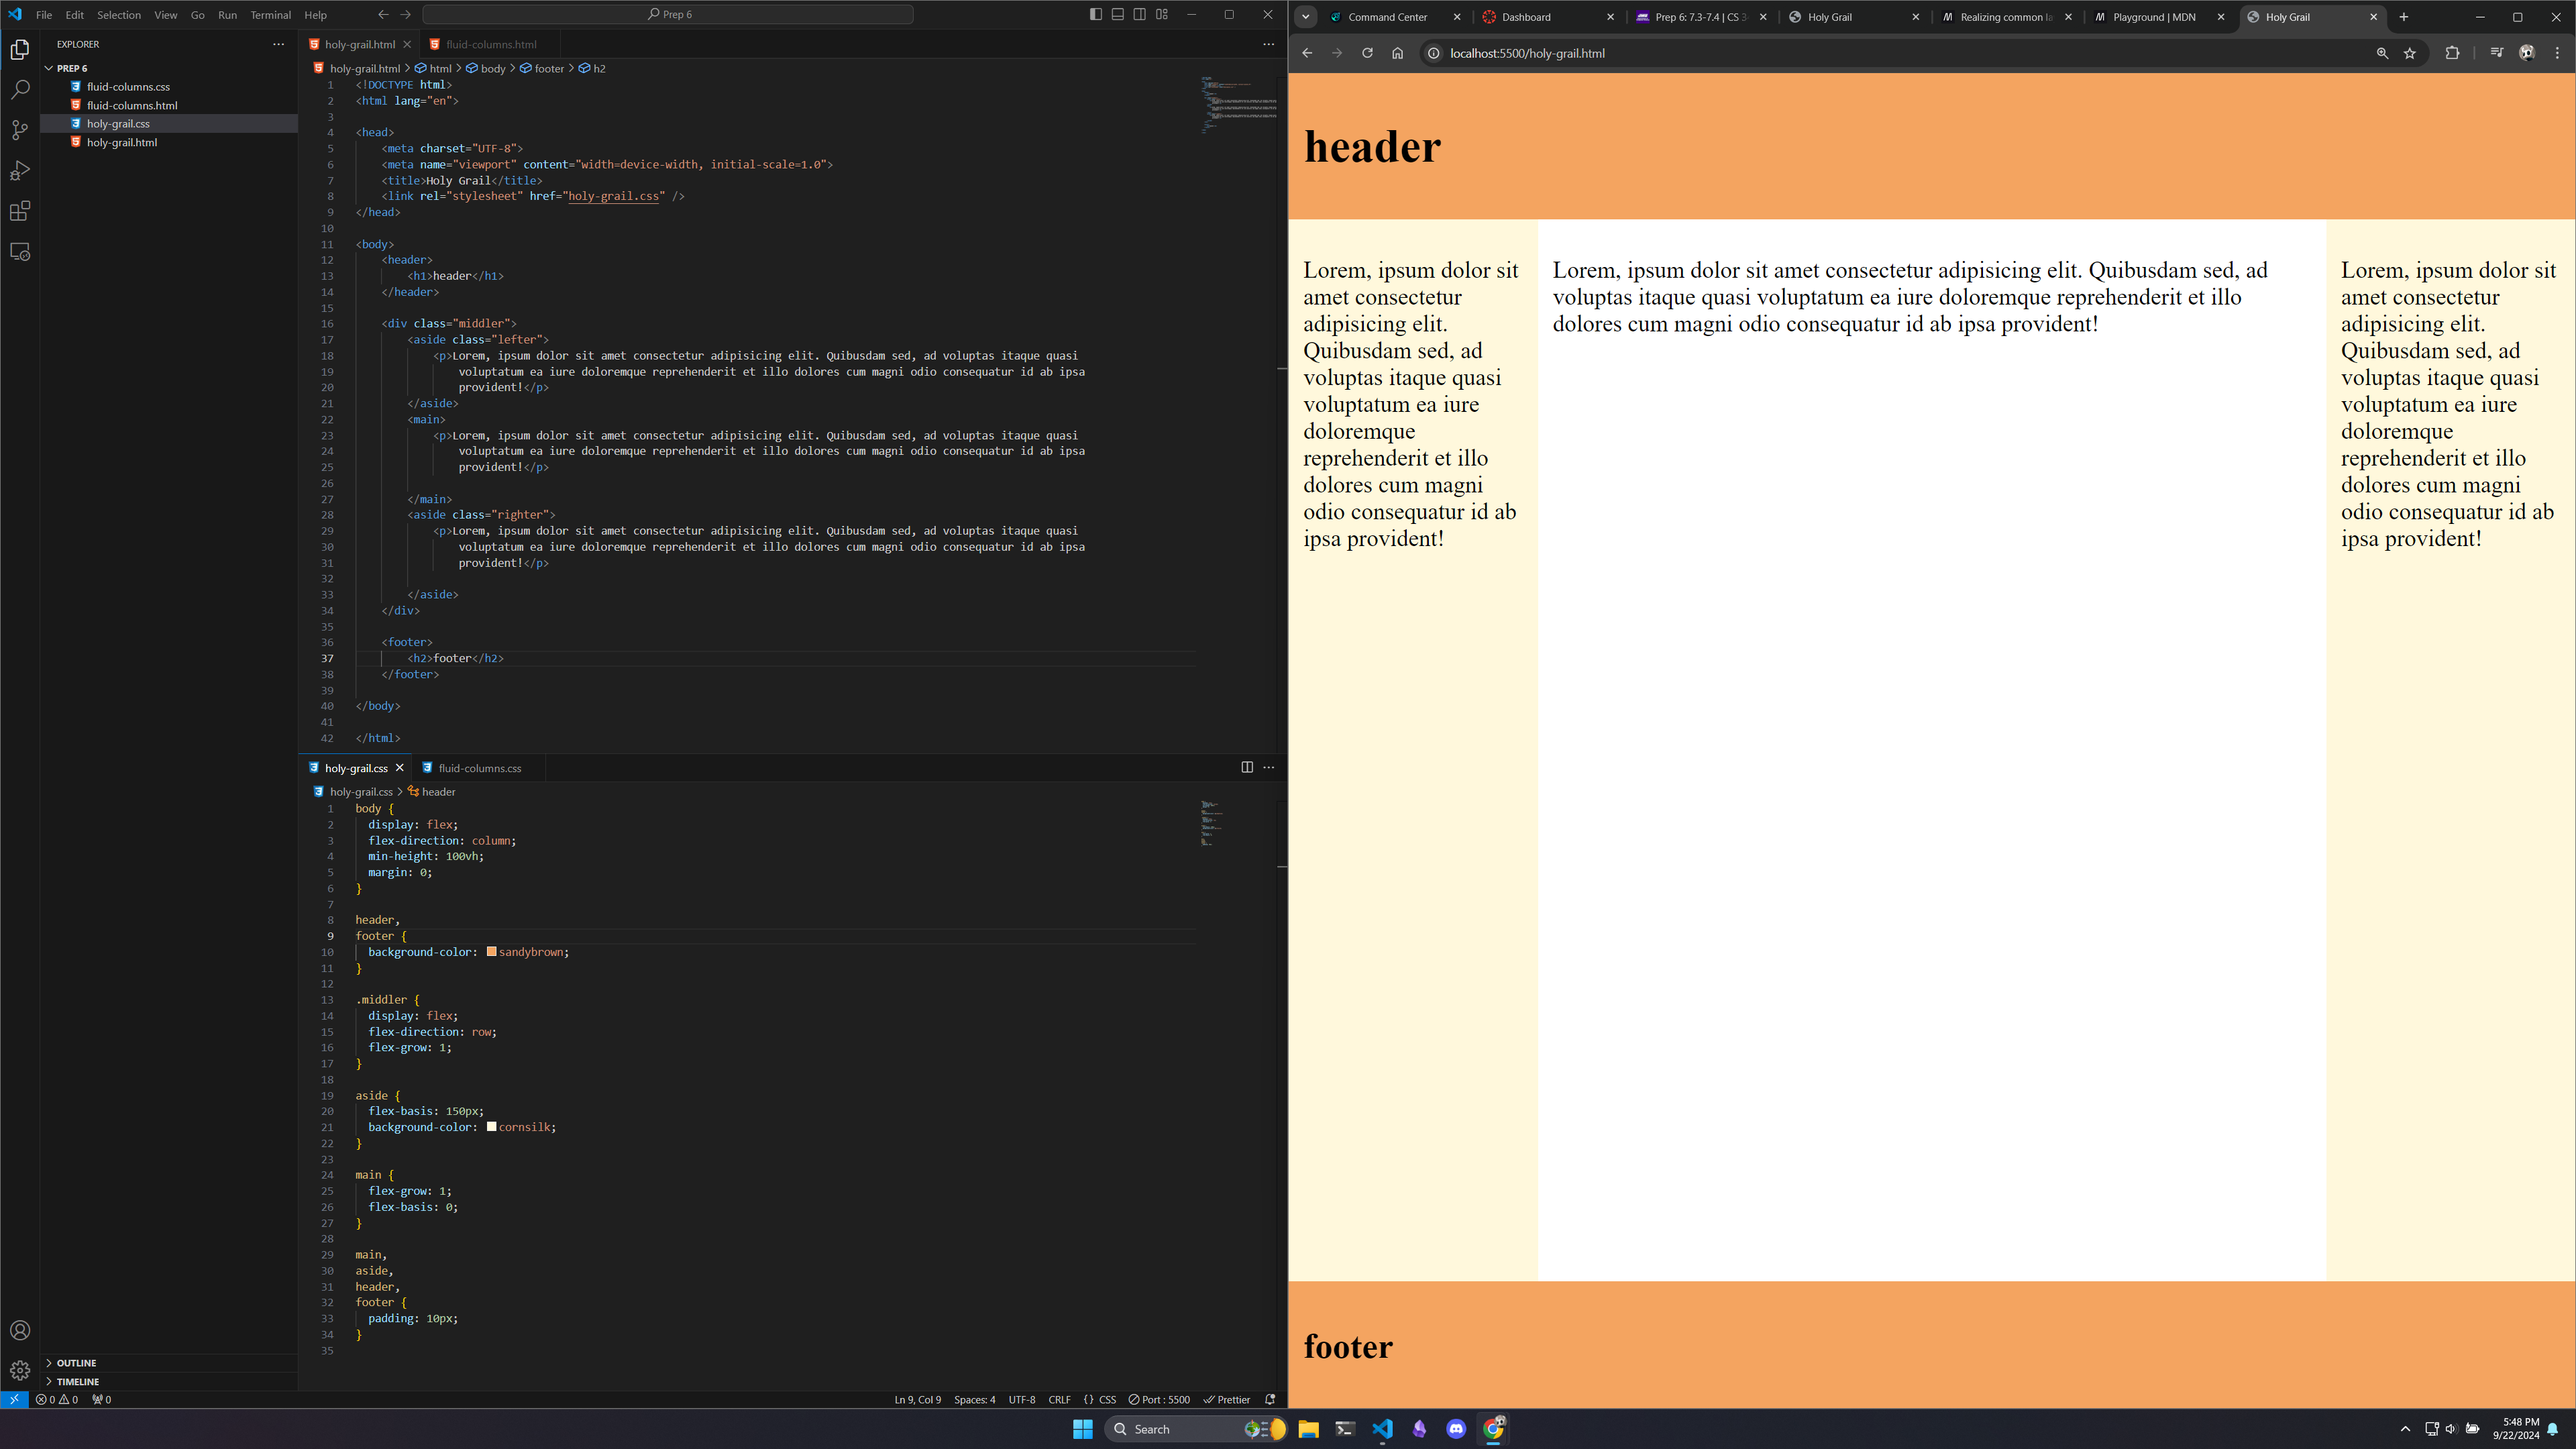This screenshot has width=2576, height=1449.
Task: Split the CSS editor group
Action: [x=1247, y=767]
